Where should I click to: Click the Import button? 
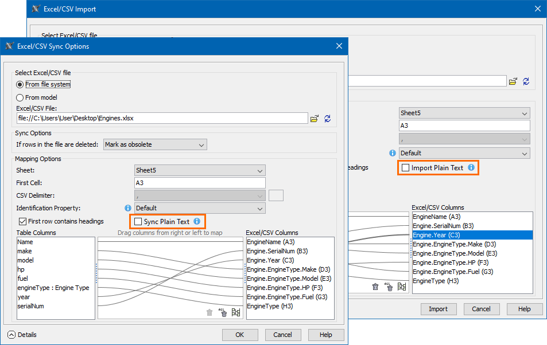[438, 309]
